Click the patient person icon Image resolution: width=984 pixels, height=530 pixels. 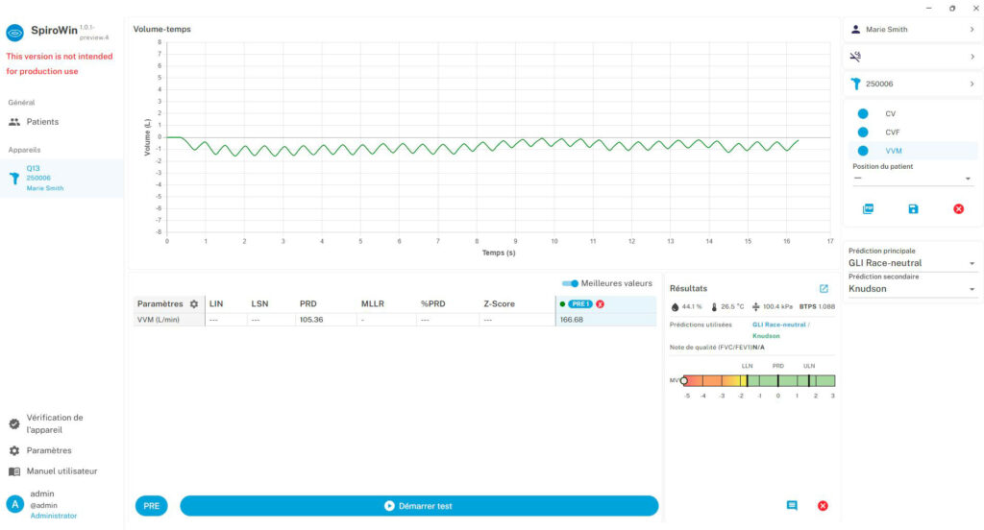pyautogui.click(x=855, y=30)
